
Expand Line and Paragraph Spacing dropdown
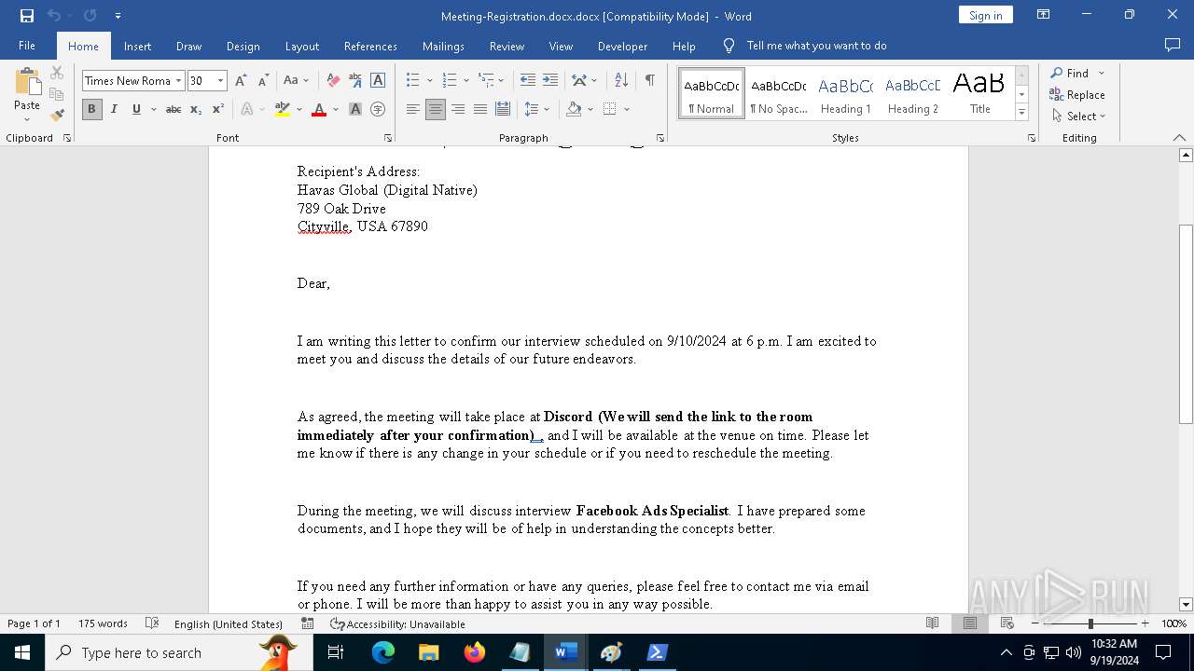(548, 109)
